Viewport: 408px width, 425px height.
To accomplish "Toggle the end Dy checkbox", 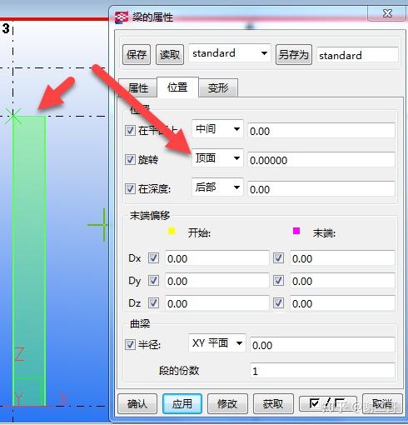I will (x=278, y=281).
